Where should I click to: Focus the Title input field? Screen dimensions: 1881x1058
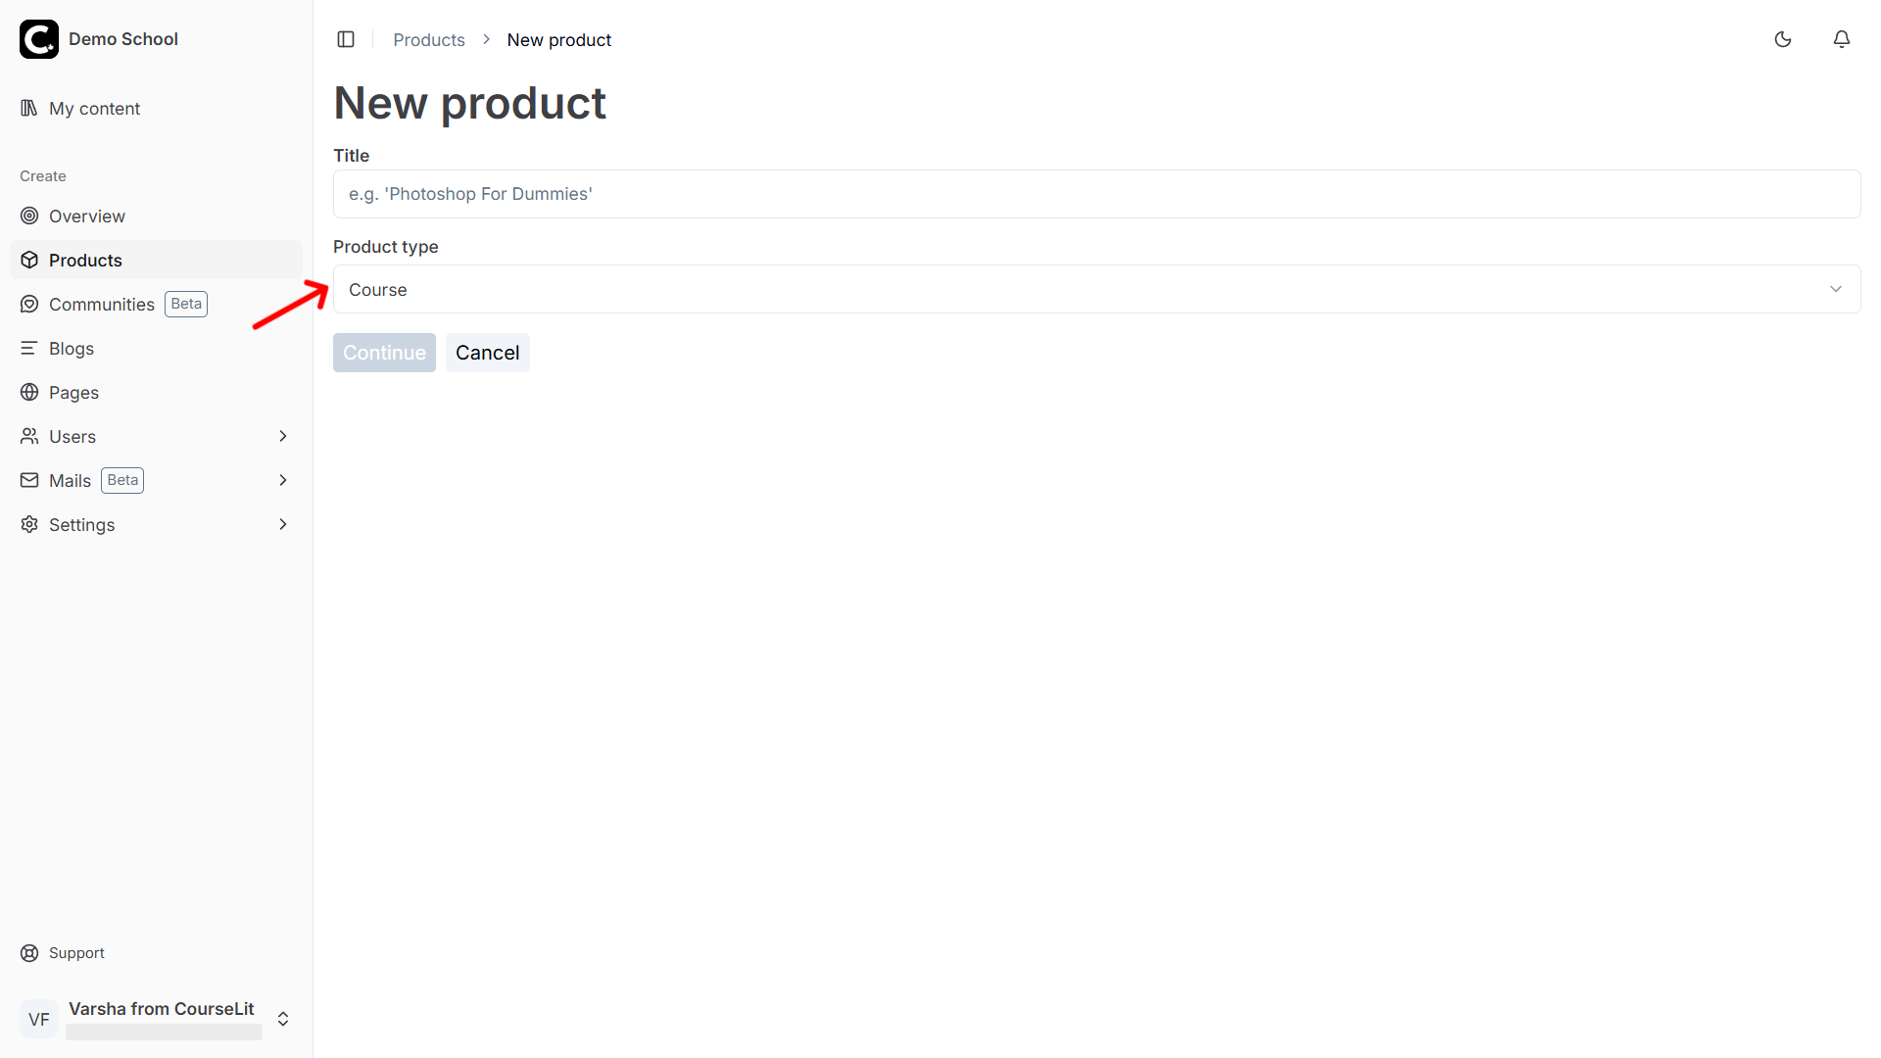(x=1096, y=194)
